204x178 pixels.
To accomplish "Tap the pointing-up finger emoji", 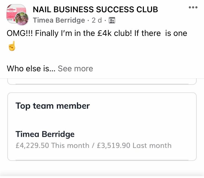I will 12,47.
